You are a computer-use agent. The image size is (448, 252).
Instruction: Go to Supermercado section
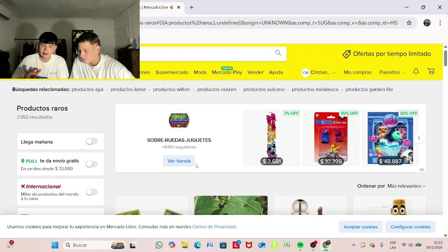coord(172,72)
